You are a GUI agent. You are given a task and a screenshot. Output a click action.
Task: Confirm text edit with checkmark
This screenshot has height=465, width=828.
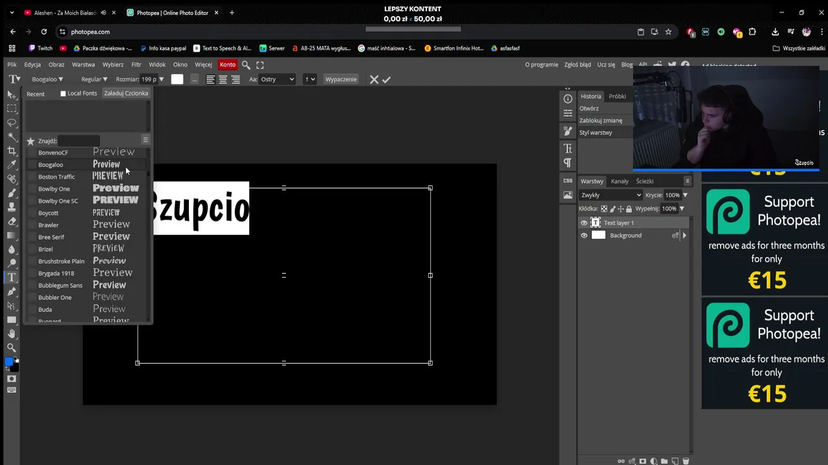[386, 79]
